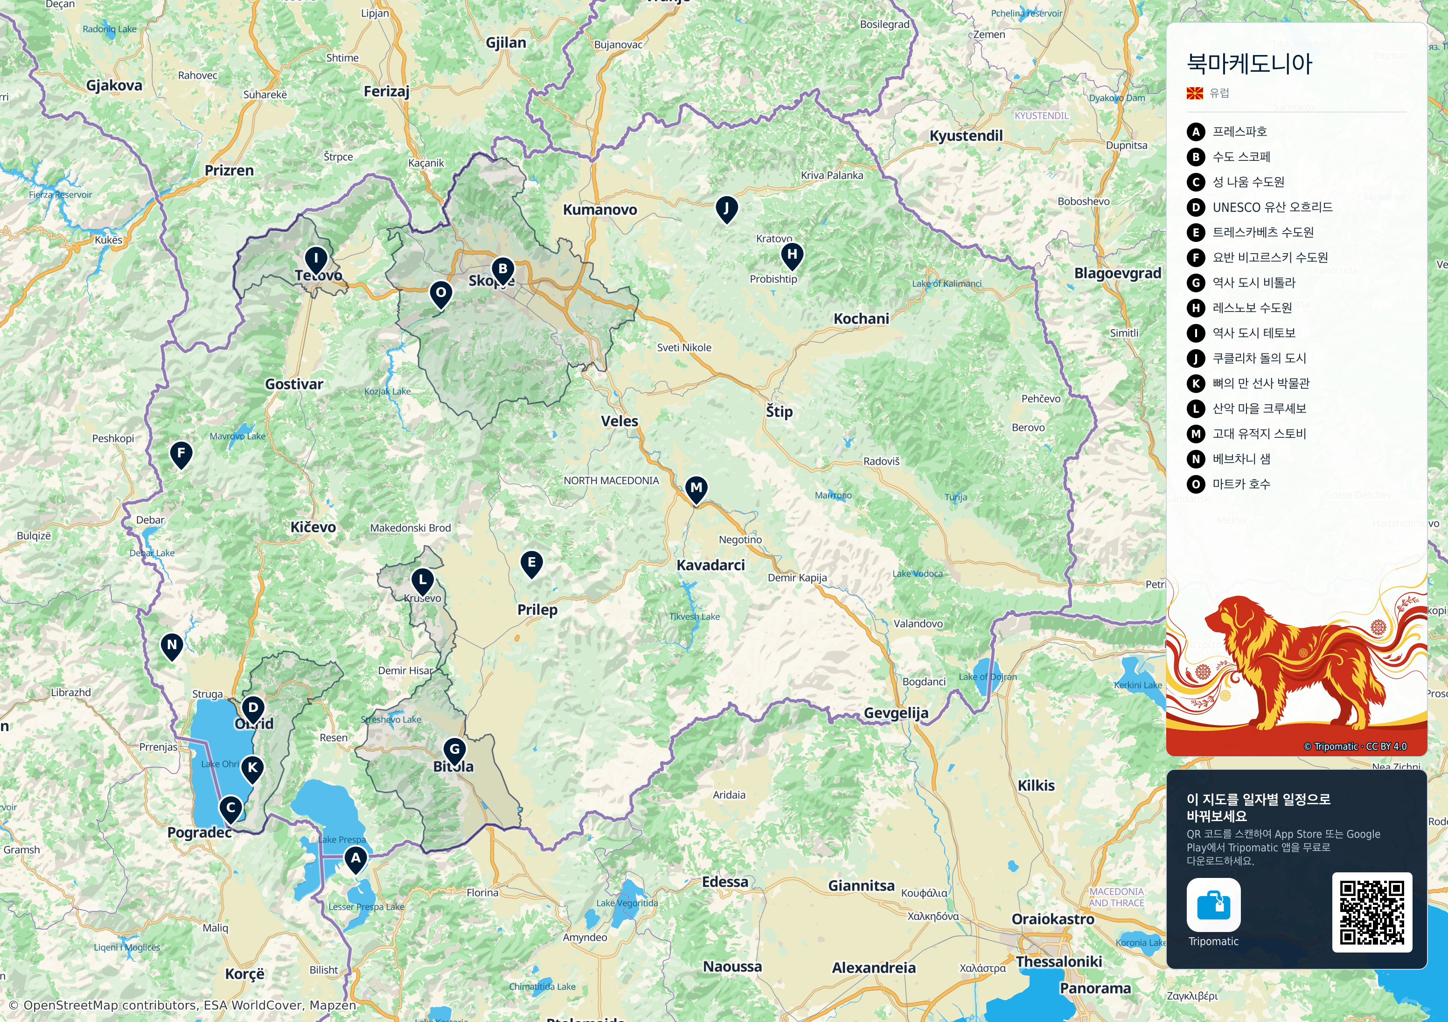Click the Tripomatic CC BY 4.0 credit
The height and width of the screenshot is (1022, 1448).
pyautogui.click(x=1355, y=746)
